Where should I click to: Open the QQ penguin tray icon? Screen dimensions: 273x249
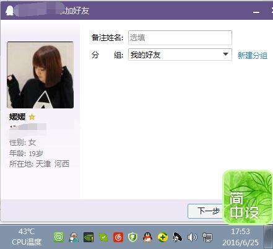148,237
